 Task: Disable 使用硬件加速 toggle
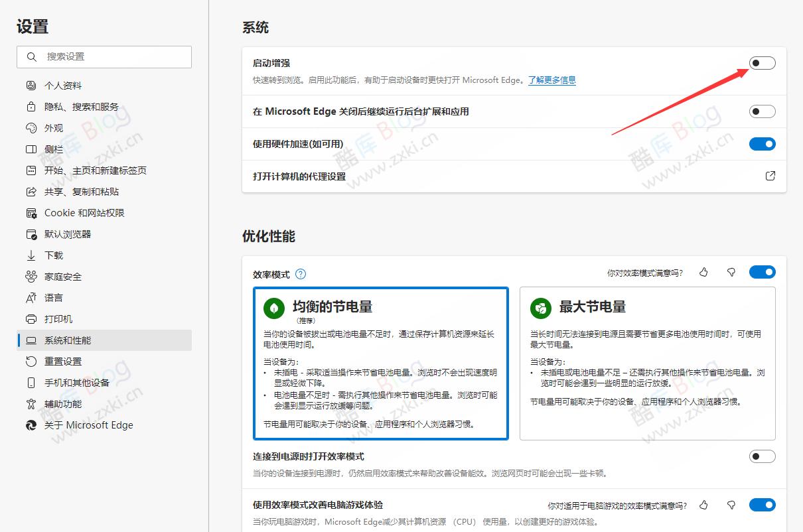click(762, 143)
